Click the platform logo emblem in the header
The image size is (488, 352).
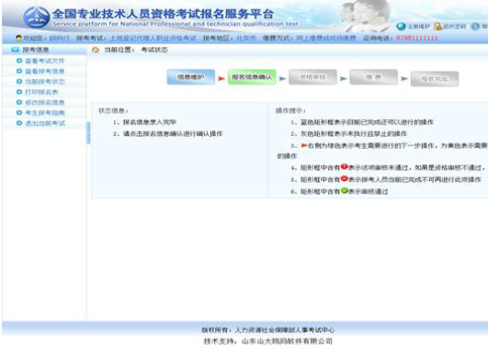pyautogui.click(x=37, y=17)
